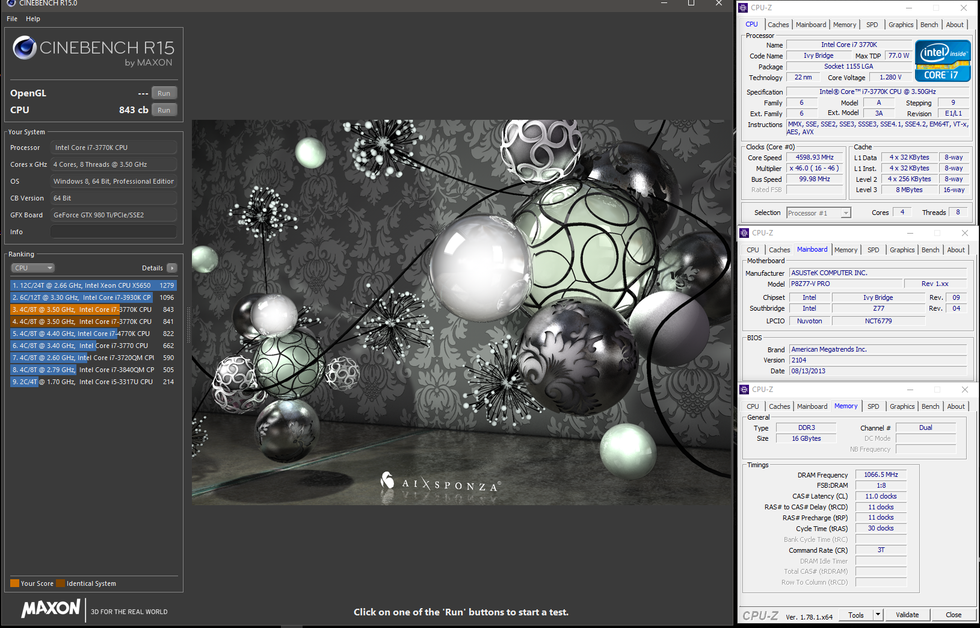Open SPD tab in Mainboard CPU-Z window
980x628 pixels.
873,250
